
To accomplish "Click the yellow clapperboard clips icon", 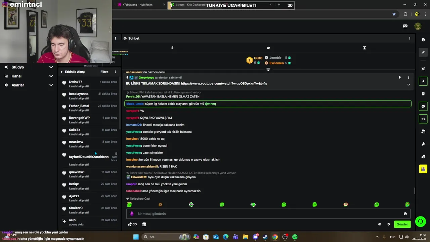I will (423, 169).
